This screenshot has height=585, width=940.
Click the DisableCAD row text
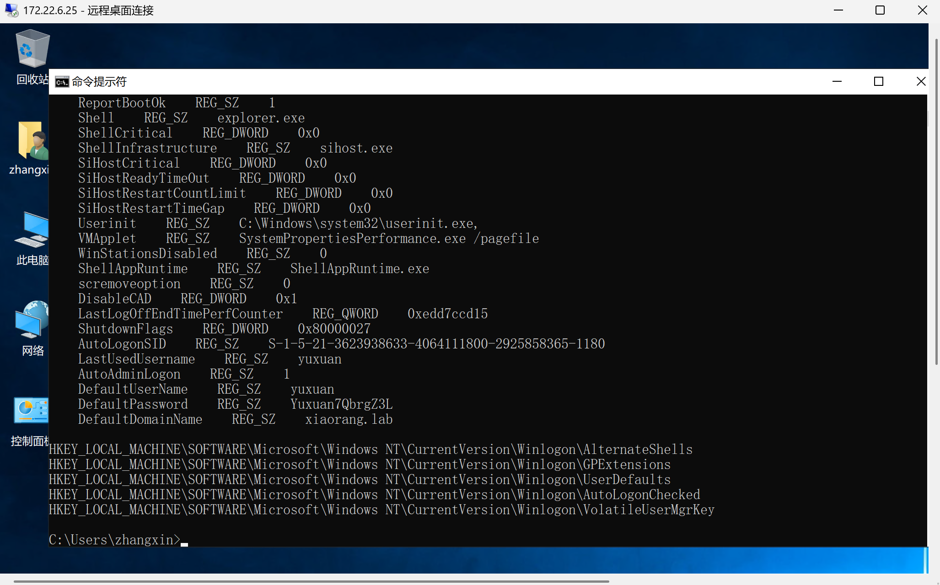coord(188,299)
